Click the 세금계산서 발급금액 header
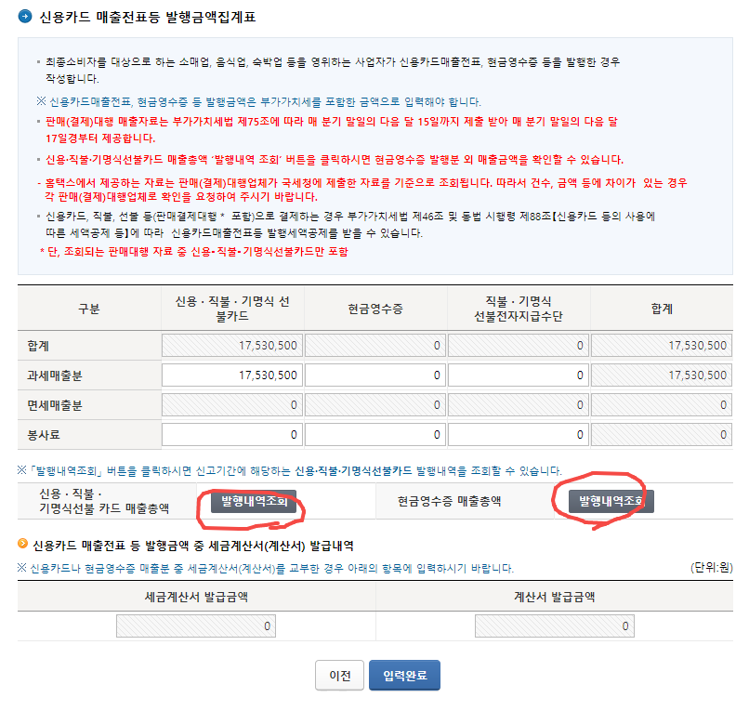This screenshot has height=711, width=749. (196, 597)
